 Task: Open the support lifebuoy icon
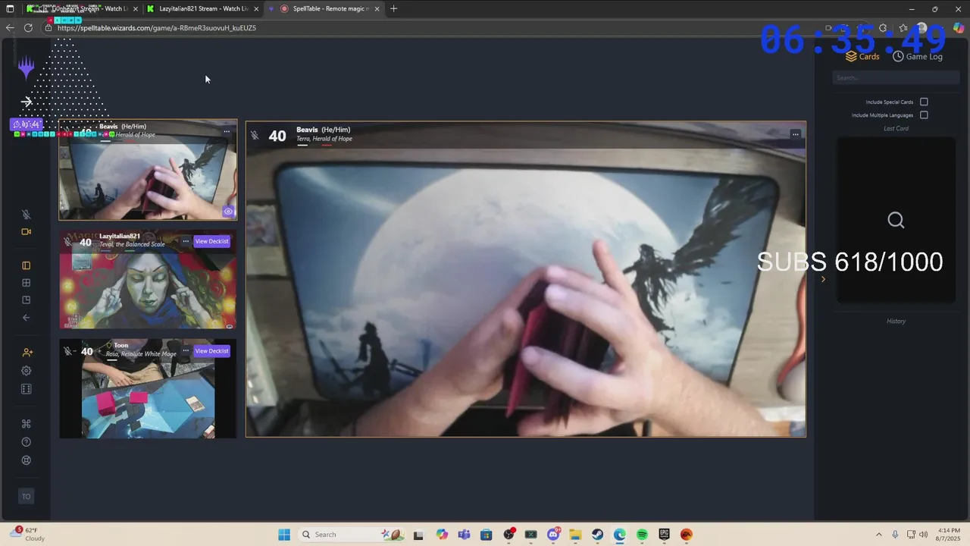pyautogui.click(x=27, y=460)
